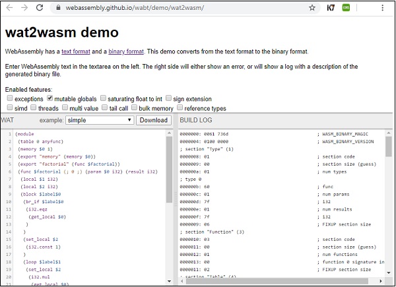Go forward in browser history
This screenshot has height=287, width=396.
point(24,7)
